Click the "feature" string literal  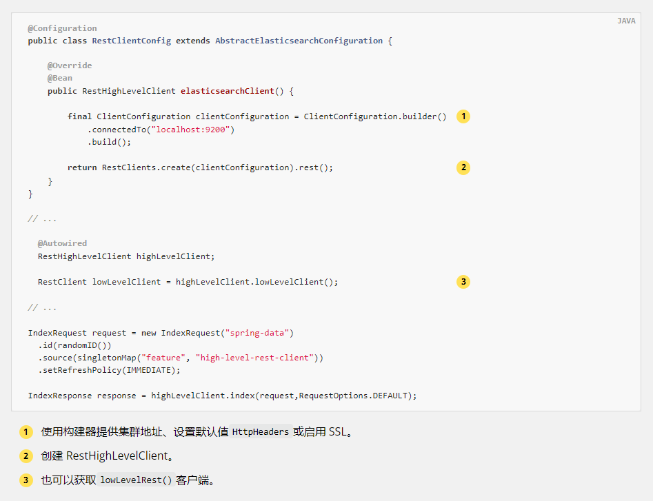tap(163, 358)
